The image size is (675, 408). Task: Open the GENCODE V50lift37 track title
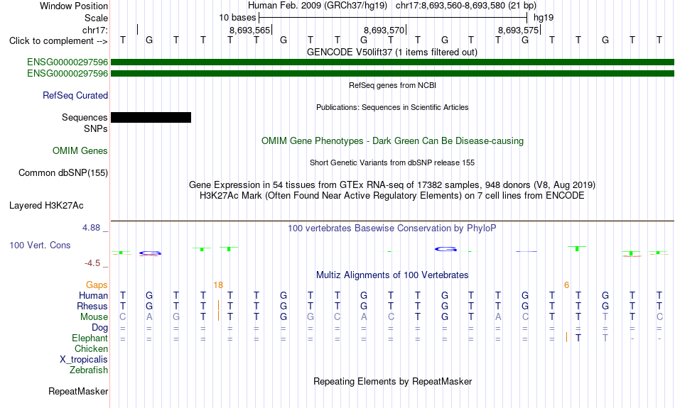[391, 53]
